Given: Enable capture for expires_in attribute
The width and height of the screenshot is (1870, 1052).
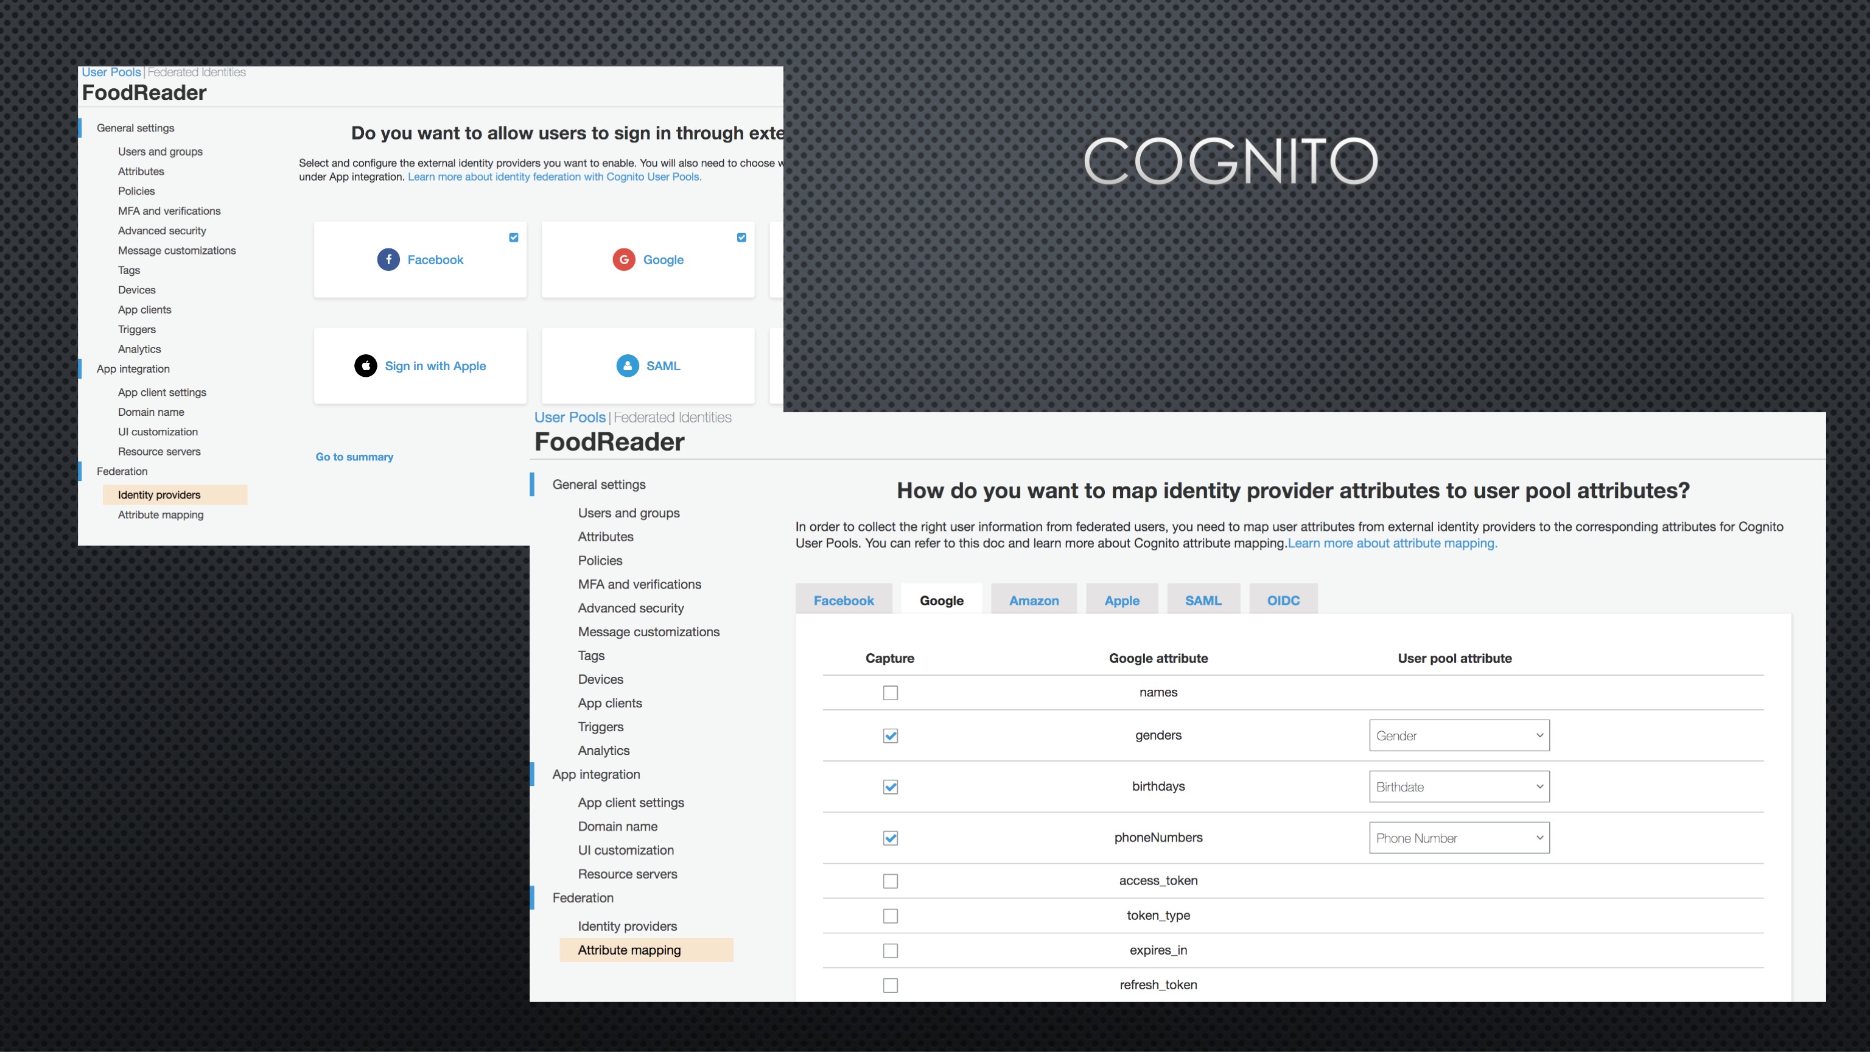Looking at the screenshot, I should [891, 950].
